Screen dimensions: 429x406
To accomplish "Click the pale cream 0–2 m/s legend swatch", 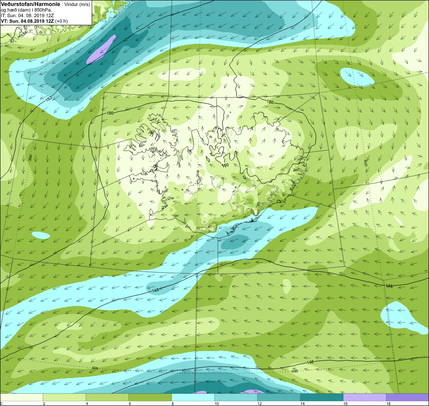I will [21, 397].
